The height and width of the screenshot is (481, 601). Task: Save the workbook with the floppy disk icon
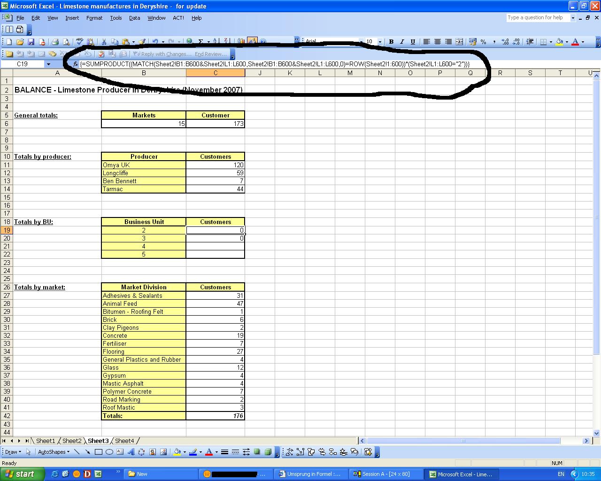point(31,42)
